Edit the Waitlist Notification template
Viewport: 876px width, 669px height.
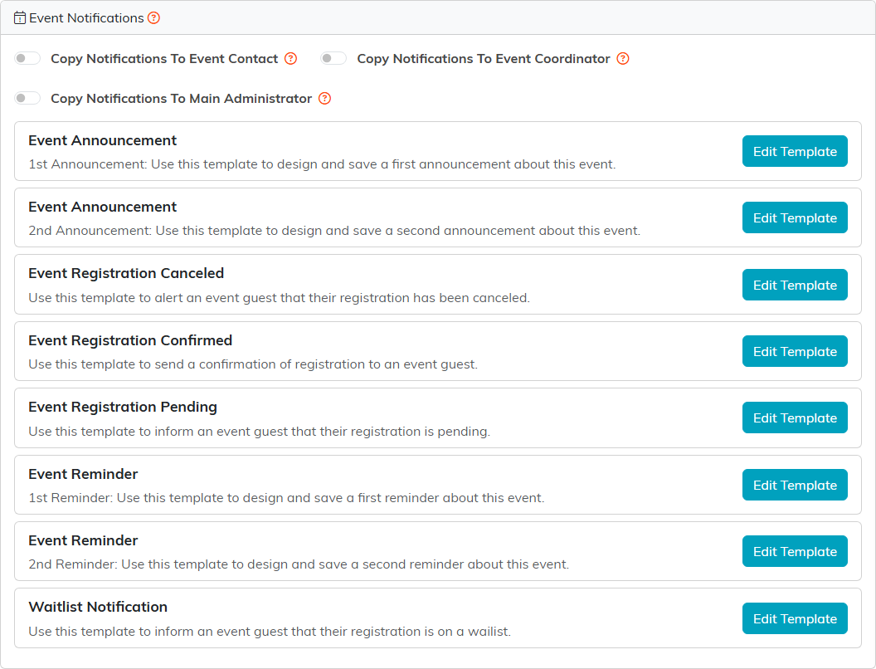795,618
